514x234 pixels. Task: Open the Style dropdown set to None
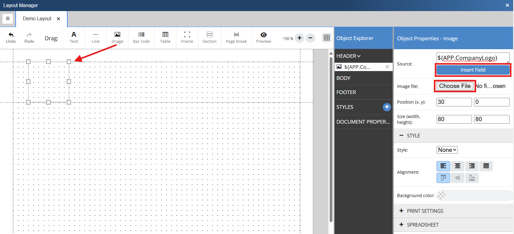[447, 150]
